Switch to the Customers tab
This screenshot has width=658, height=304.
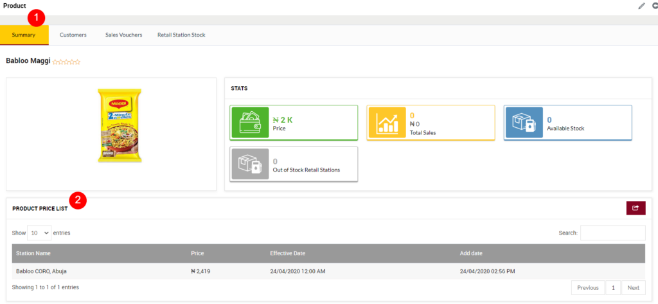coord(73,35)
